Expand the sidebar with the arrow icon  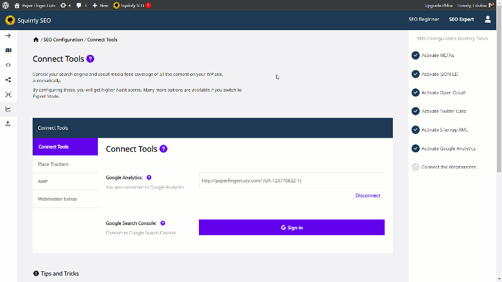8,36
